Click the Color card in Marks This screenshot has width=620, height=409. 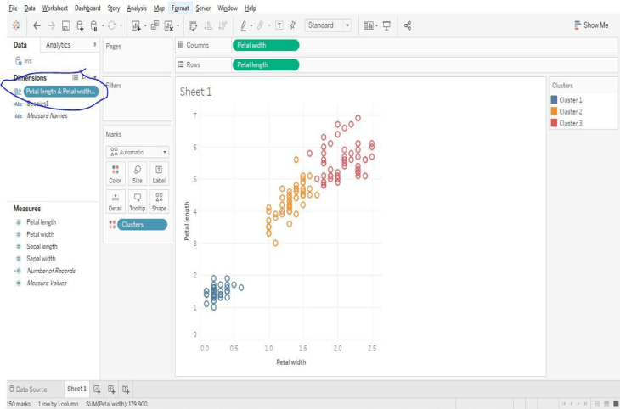tap(116, 174)
